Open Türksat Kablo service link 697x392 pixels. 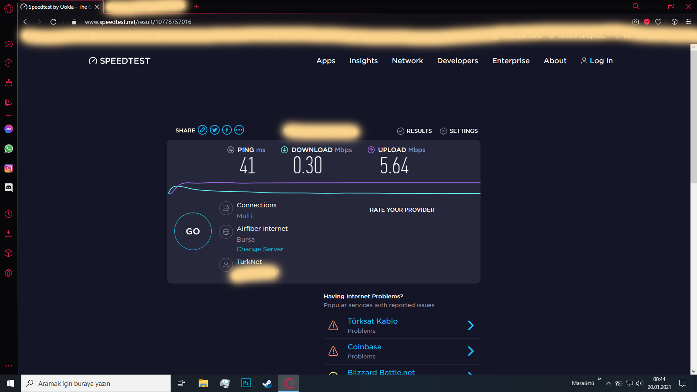pos(372,321)
